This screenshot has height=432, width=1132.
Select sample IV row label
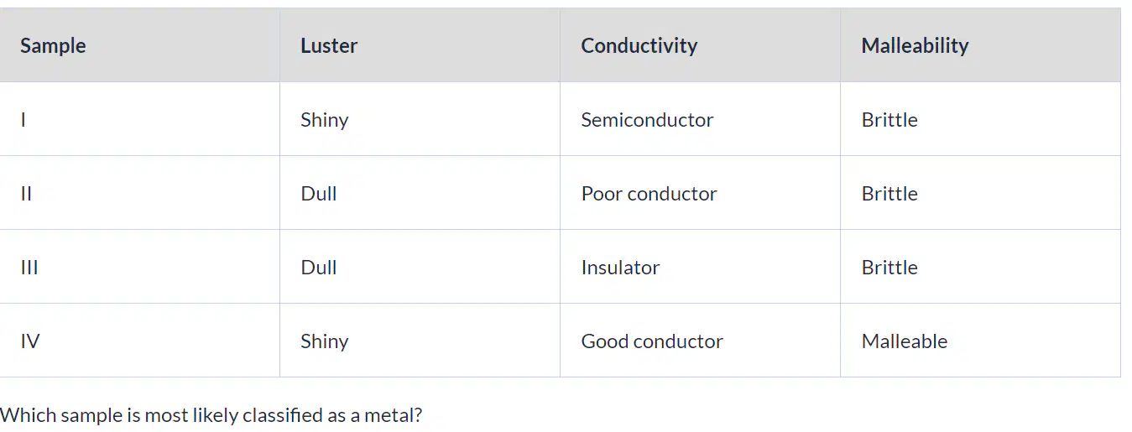pos(30,341)
